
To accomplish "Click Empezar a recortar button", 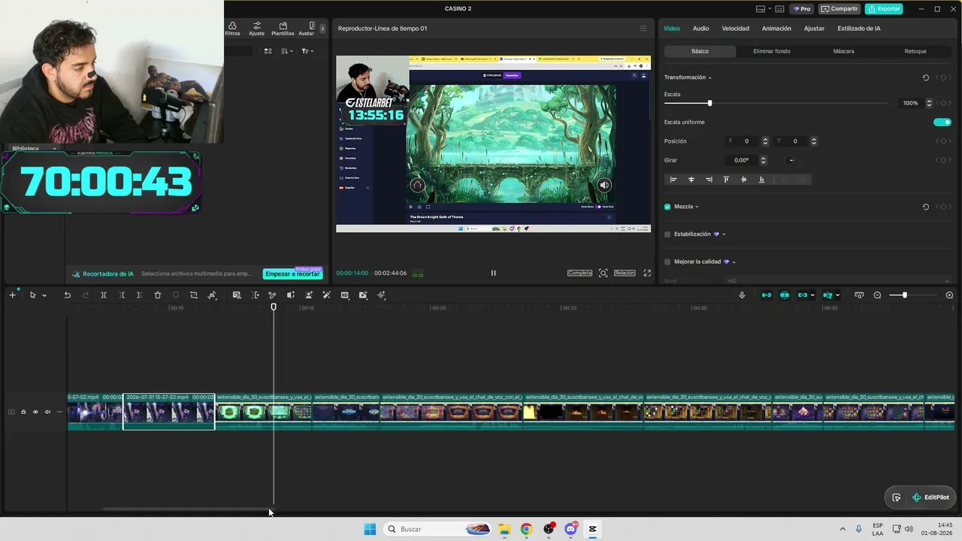I will (292, 274).
